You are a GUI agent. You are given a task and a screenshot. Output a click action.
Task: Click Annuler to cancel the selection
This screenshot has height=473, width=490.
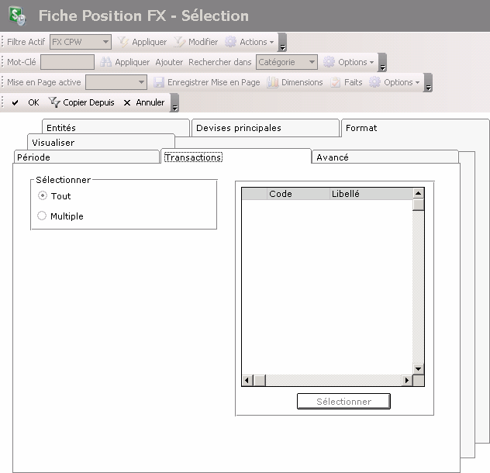[144, 102]
